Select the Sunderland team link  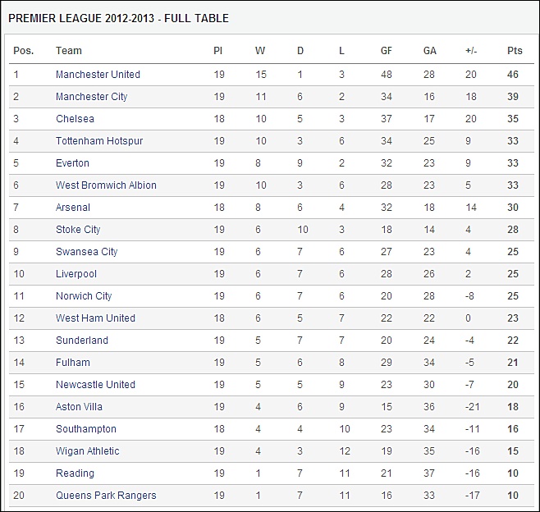click(82, 341)
